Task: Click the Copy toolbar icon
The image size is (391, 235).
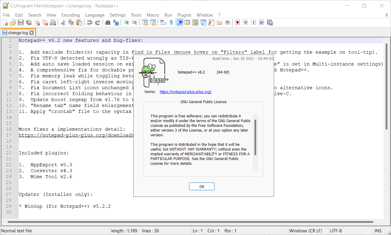Action: [x=71, y=23]
